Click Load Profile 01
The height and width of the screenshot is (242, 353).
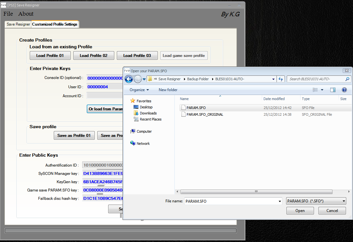pos(50,56)
